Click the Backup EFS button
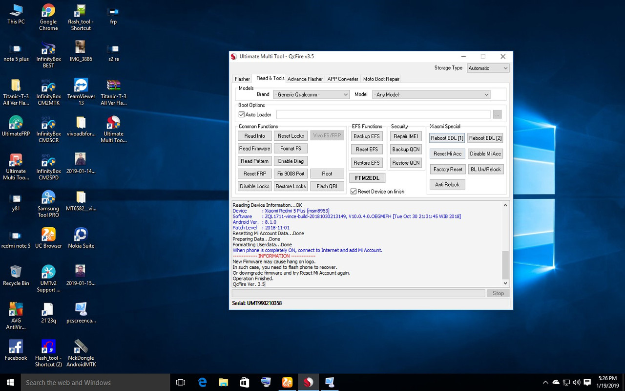The width and height of the screenshot is (625, 391). click(x=366, y=136)
